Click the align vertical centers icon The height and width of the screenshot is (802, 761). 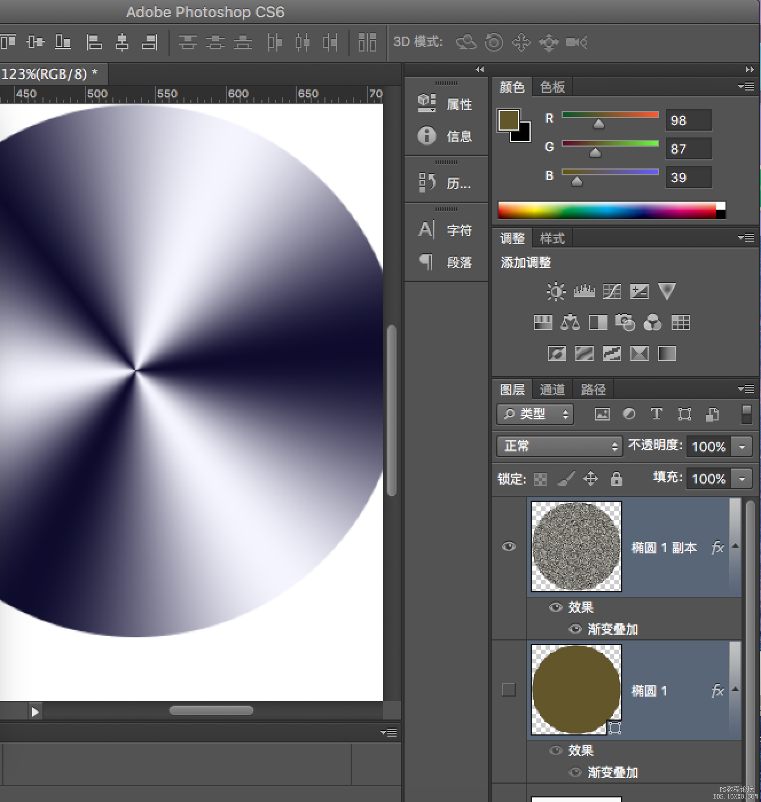(36, 42)
